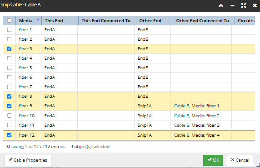Uncheck the fiber 3 row checkbox
The height and width of the screenshot is (168, 260).
pos(9,49)
